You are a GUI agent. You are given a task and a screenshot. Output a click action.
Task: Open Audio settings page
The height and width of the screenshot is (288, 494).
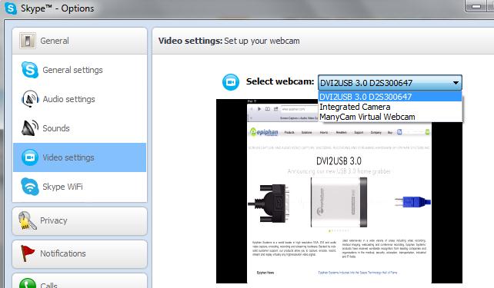pyautogui.click(x=80, y=99)
